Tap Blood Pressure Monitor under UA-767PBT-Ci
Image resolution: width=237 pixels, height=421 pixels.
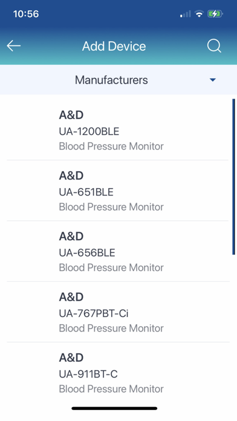click(111, 328)
